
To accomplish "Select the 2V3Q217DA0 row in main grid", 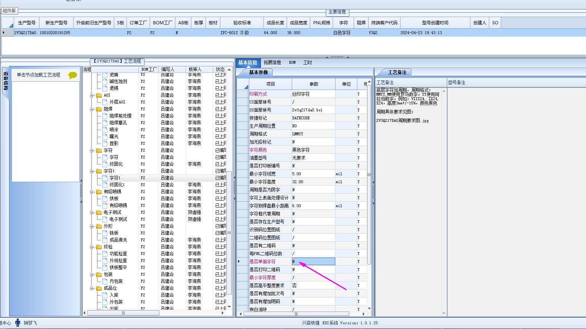I will click(293, 33).
